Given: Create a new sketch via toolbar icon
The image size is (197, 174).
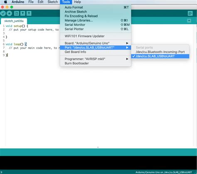Looking at the screenshot, I should point(17,13).
